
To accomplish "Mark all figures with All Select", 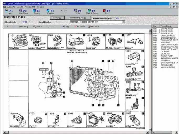I will coord(80,27).
